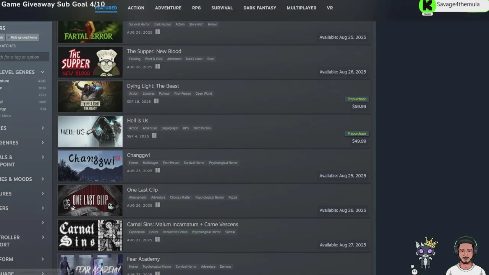Click Available: Aug 27, 2025 text

(x=343, y=245)
